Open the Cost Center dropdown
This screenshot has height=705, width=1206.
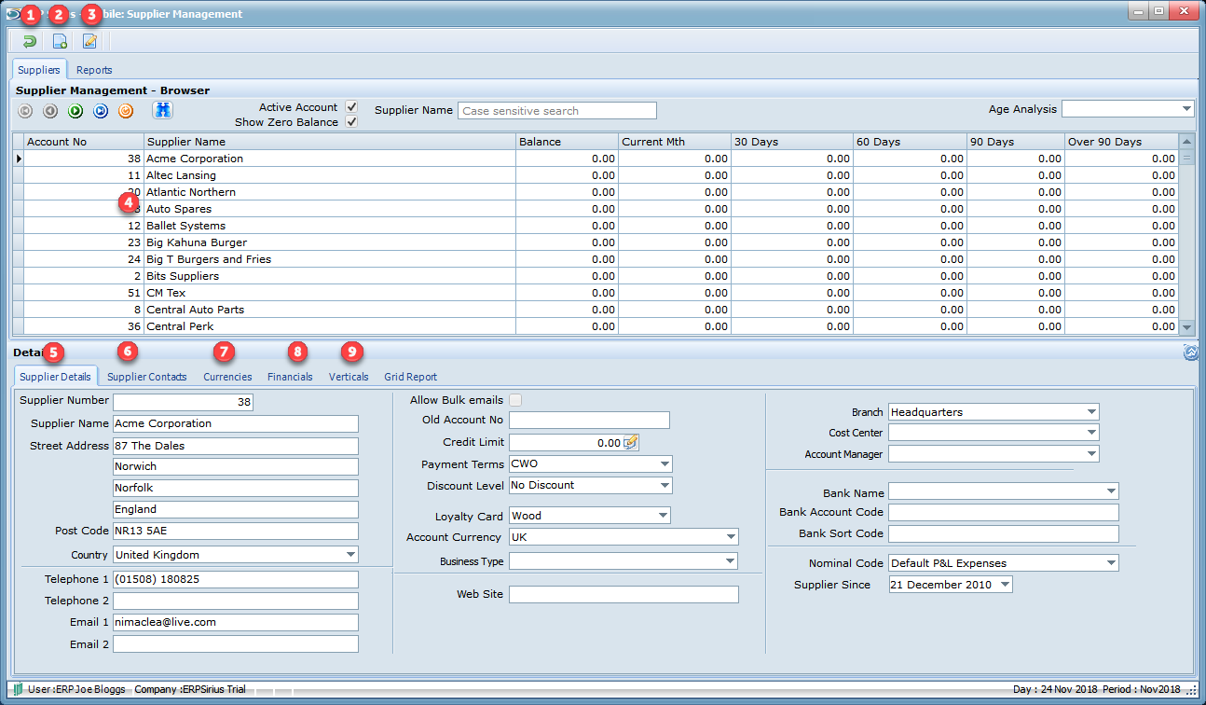pos(1091,433)
